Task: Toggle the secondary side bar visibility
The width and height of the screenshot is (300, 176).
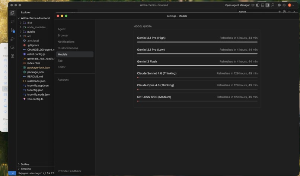Action: point(267,5)
